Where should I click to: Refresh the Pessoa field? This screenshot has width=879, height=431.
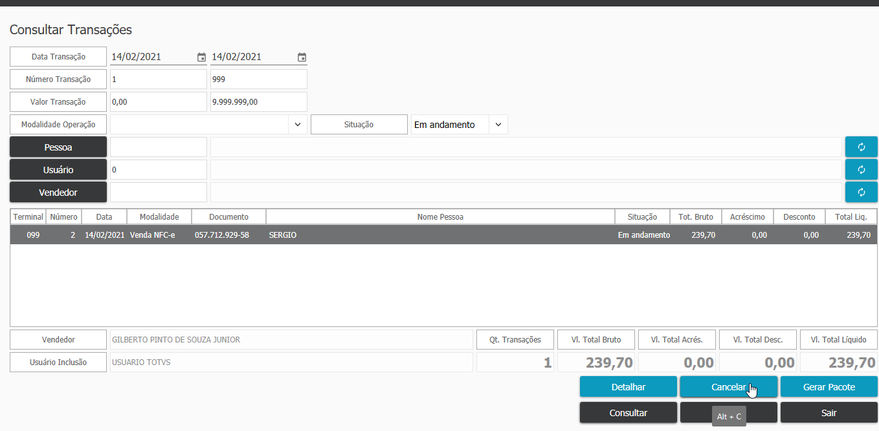[x=861, y=147]
